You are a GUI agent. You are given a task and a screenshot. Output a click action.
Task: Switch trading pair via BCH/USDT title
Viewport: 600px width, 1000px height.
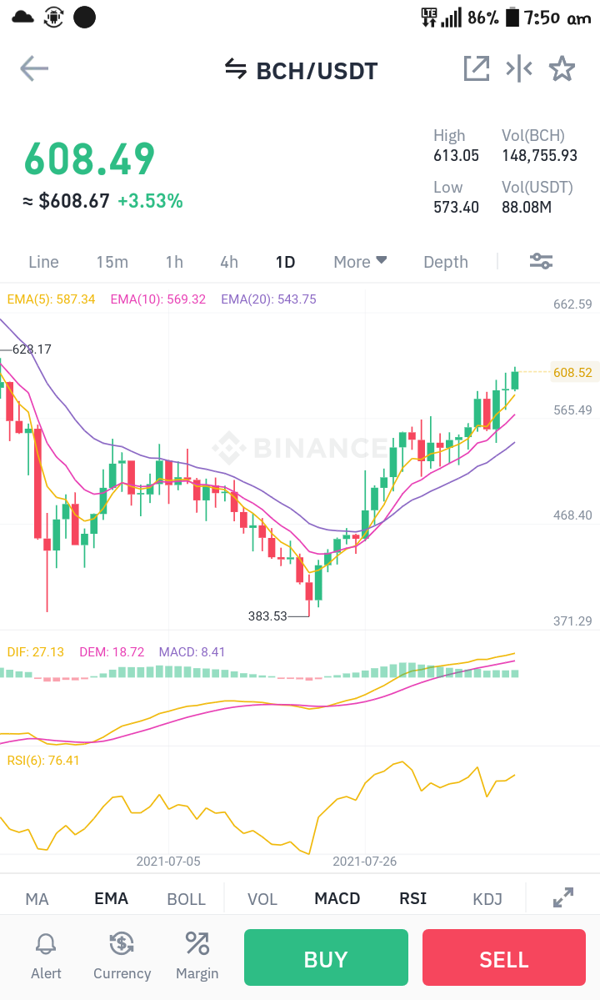click(x=302, y=70)
